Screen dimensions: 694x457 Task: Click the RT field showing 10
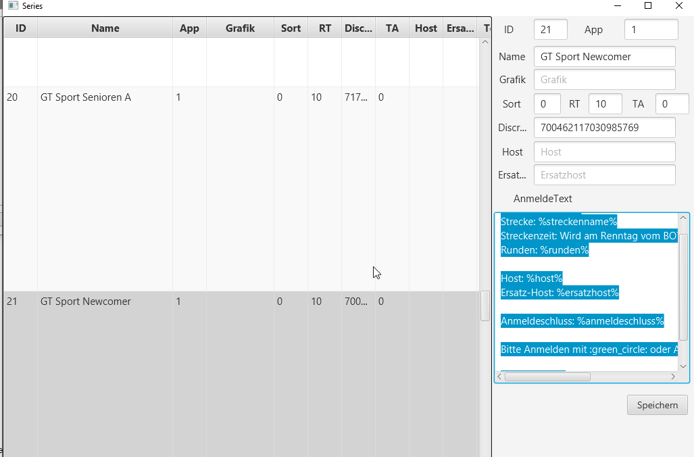tap(605, 104)
